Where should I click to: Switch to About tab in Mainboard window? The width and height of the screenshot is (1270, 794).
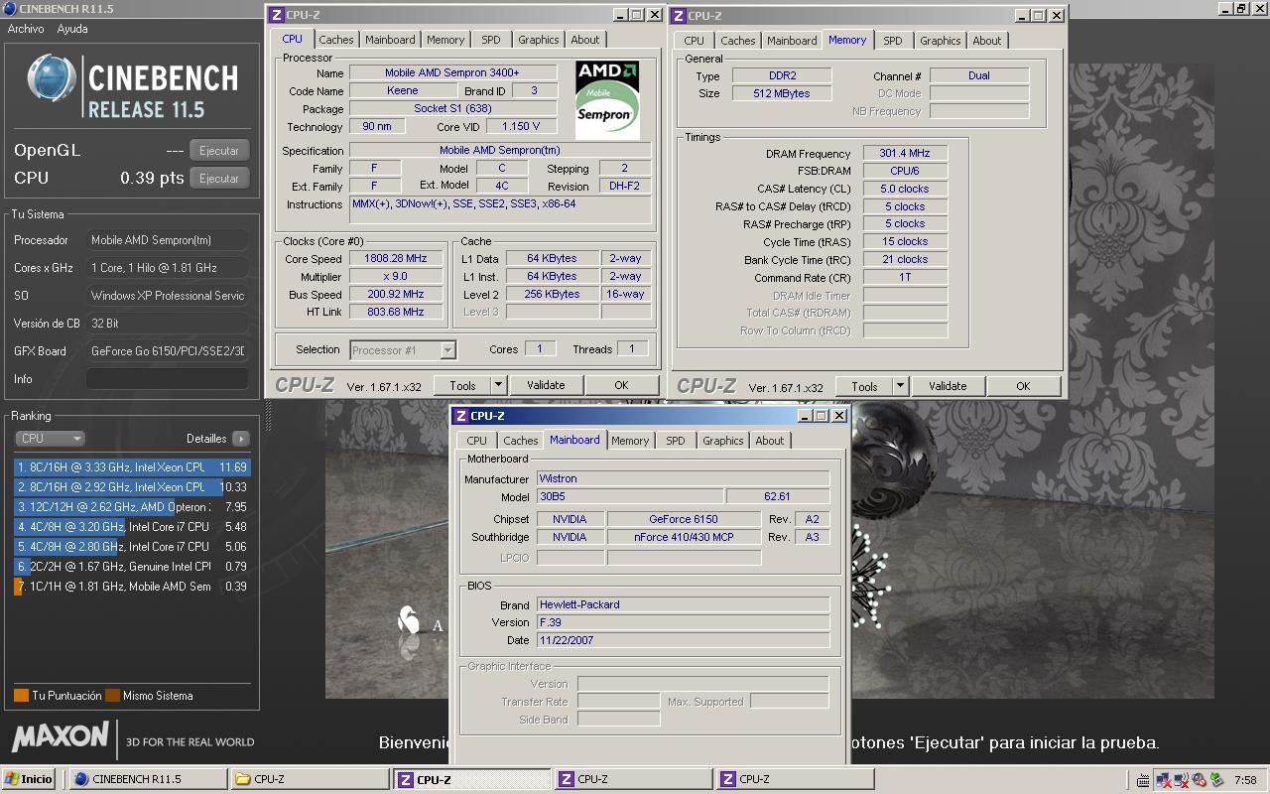point(769,441)
